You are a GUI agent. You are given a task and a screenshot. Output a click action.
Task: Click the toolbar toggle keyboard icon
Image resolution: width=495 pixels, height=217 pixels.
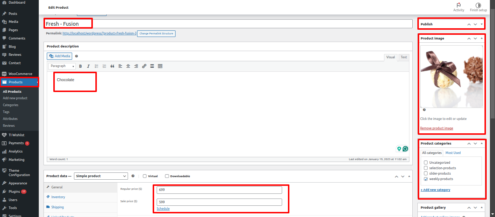pyautogui.click(x=160, y=66)
